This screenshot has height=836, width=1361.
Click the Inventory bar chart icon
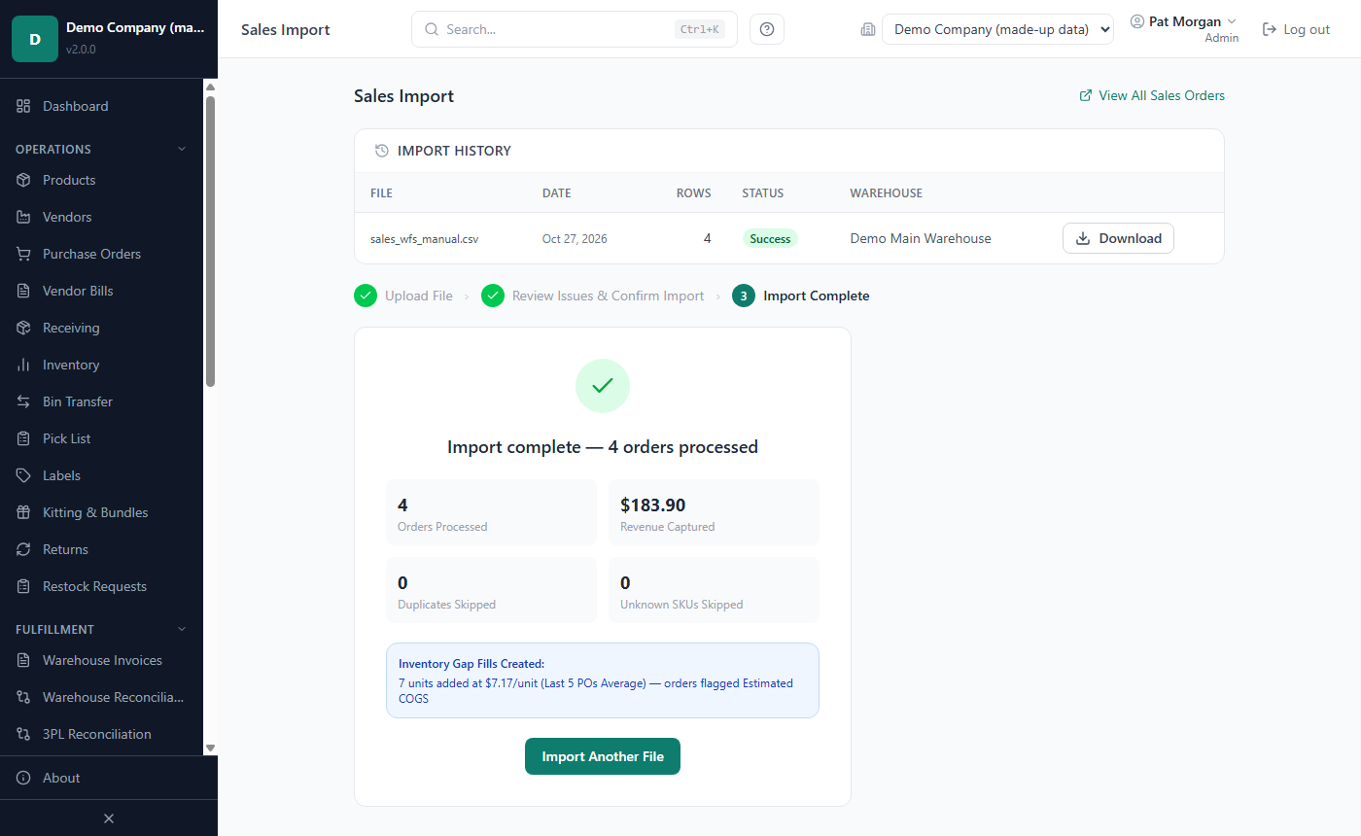[23, 365]
